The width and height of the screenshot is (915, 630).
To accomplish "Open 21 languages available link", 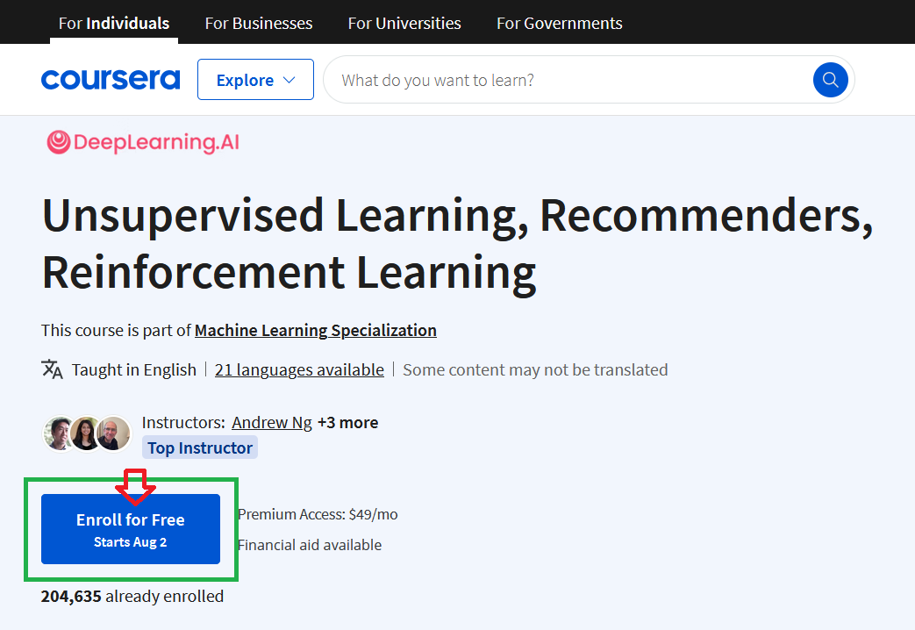I will tap(299, 370).
